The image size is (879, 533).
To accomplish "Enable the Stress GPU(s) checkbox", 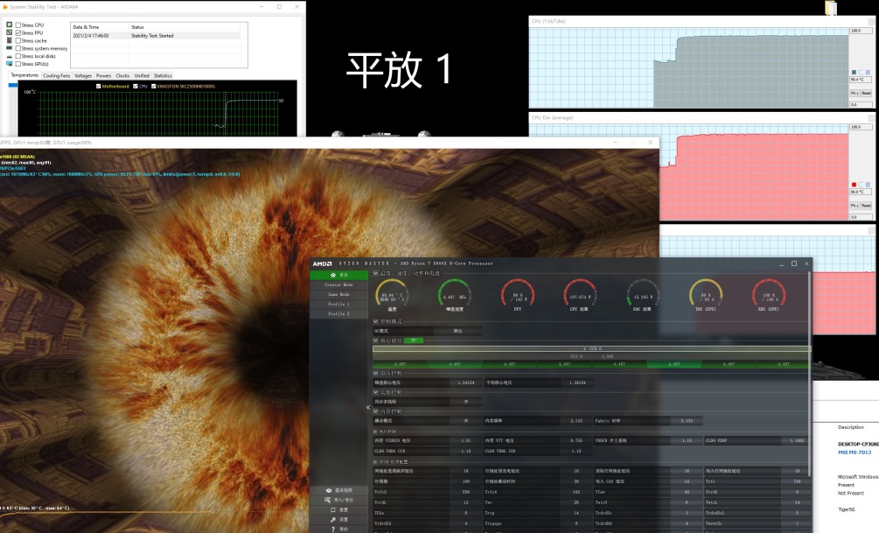I will 18,64.
